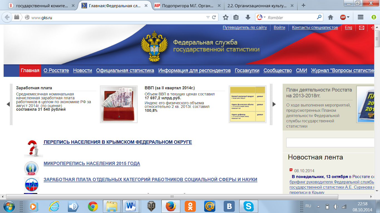Click the Войти login link
The width and height of the screenshot is (380, 213).
coord(279,27)
